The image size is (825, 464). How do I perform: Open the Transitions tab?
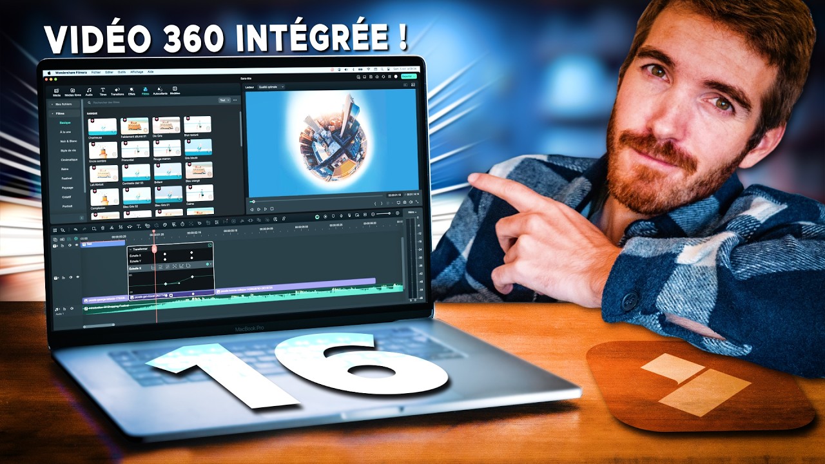click(117, 92)
